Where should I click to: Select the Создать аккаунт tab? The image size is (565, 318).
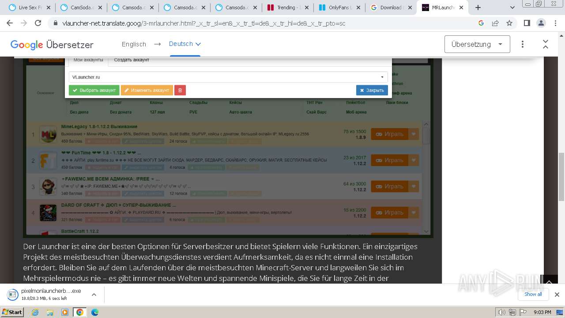(132, 60)
